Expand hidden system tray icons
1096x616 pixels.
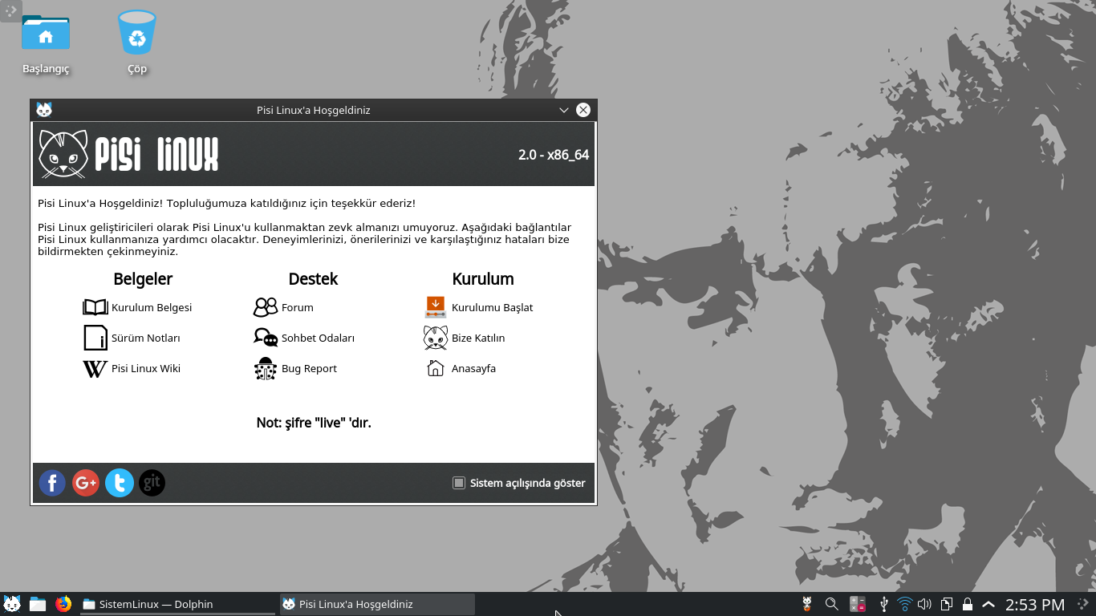pos(988,604)
